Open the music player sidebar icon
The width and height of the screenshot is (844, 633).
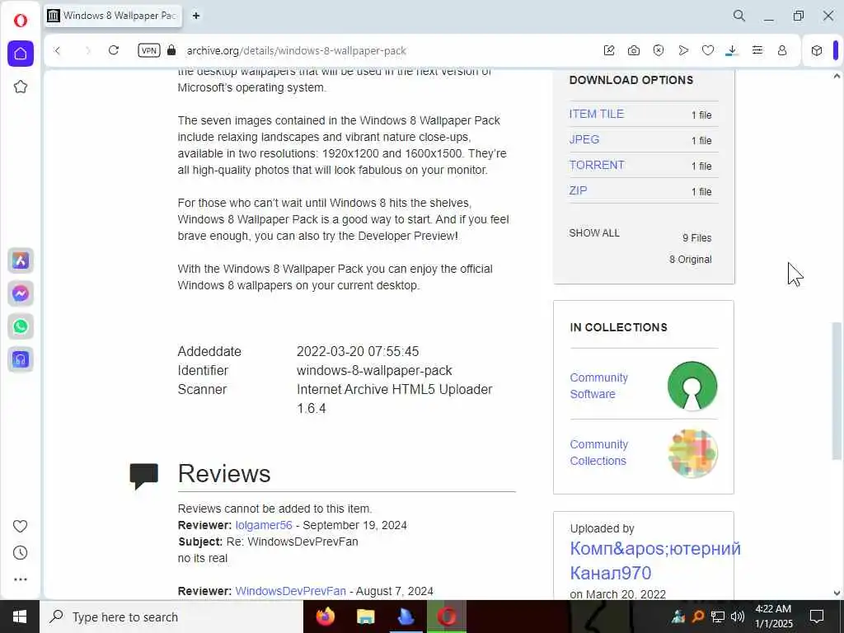coord(21,359)
